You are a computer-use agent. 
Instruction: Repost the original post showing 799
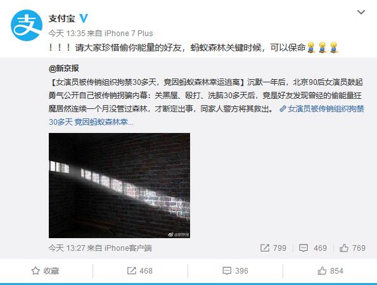(273, 248)
